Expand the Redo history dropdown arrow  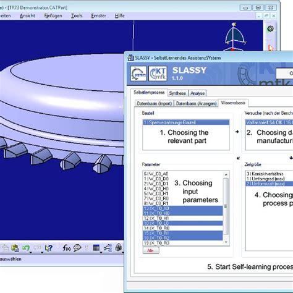[x=42, y=252]
